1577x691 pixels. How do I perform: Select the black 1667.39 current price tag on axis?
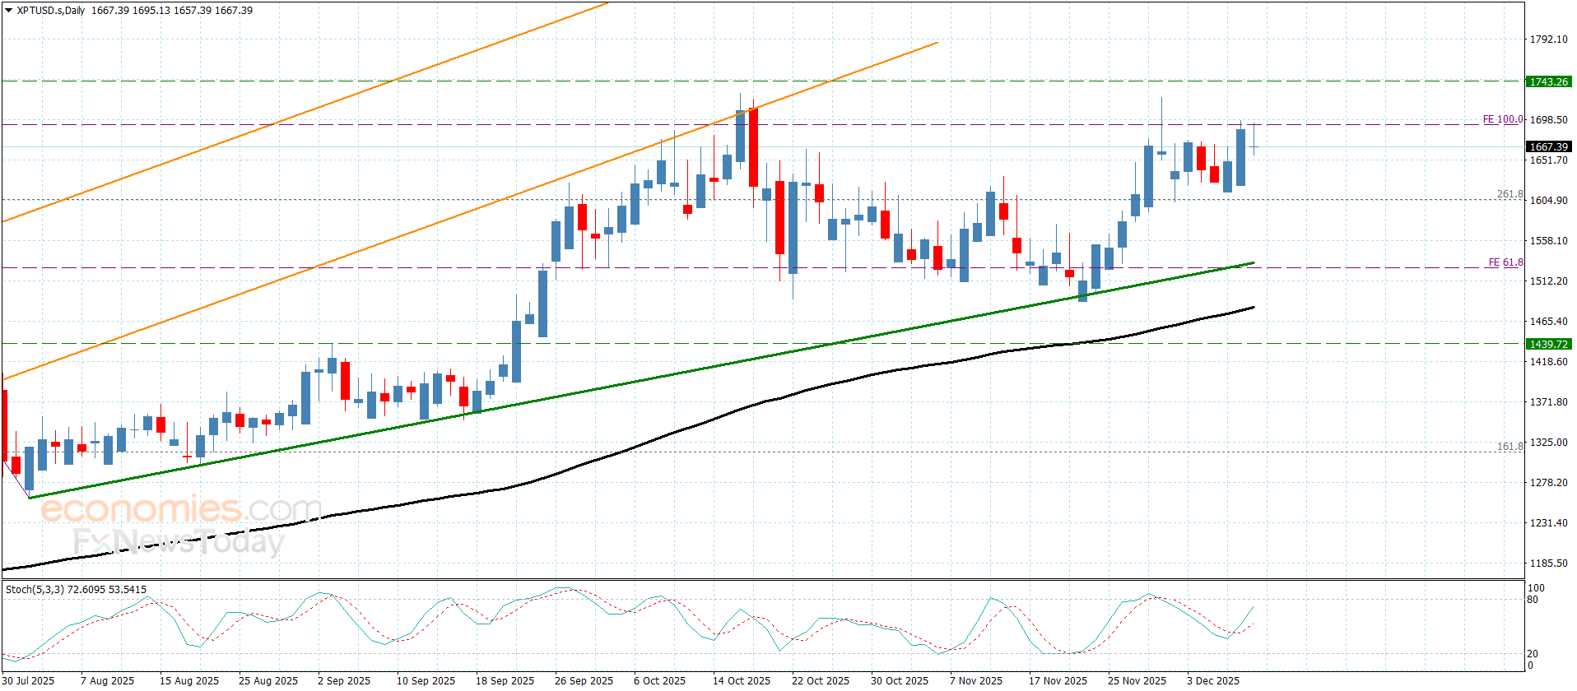[x=1548, y=146]
